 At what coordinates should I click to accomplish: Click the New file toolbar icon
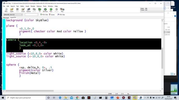click(x=6, y=10)
